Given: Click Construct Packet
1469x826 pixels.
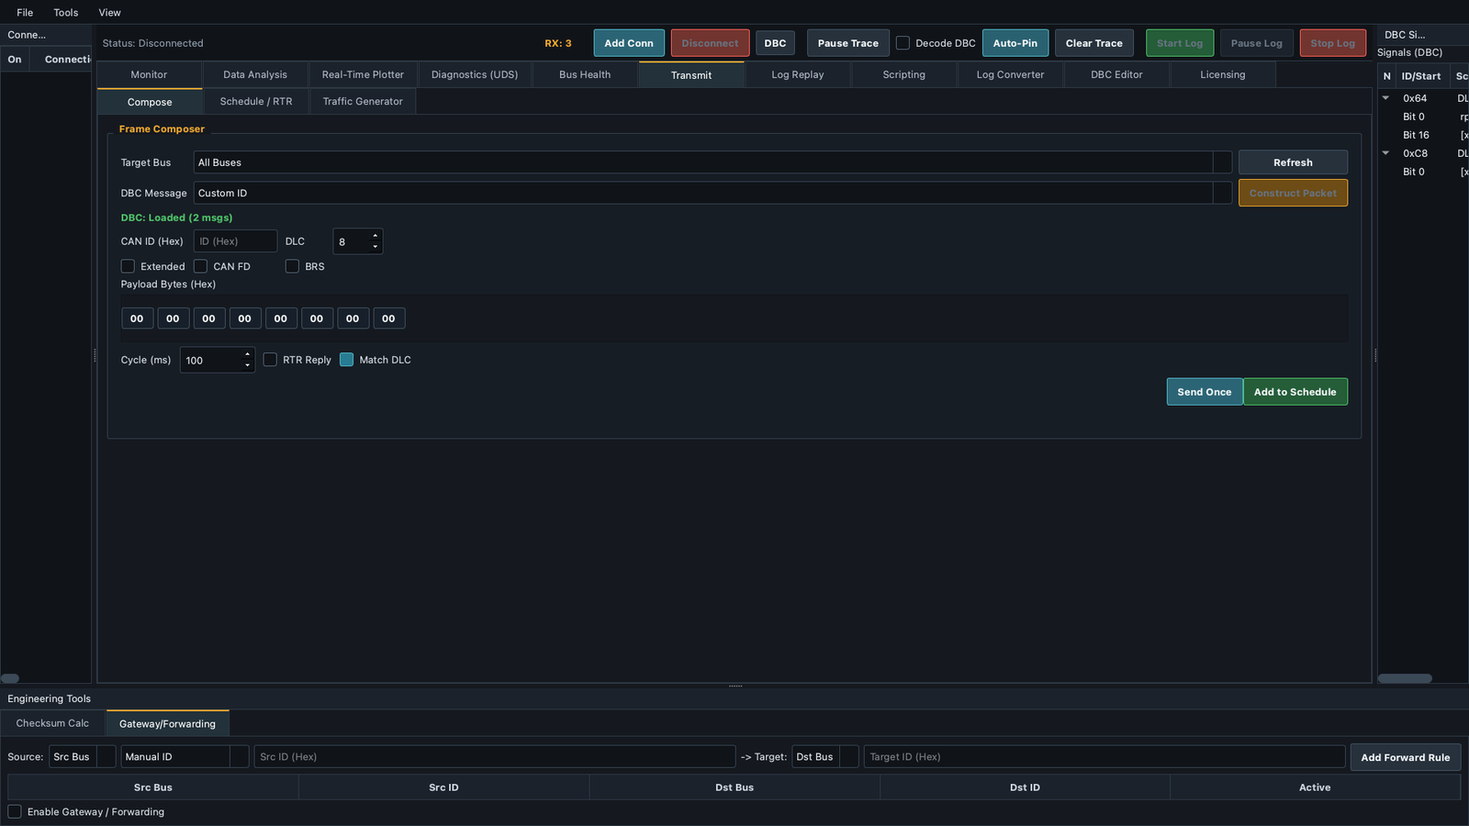Looking at the screenshot, I should point(1293,193).
